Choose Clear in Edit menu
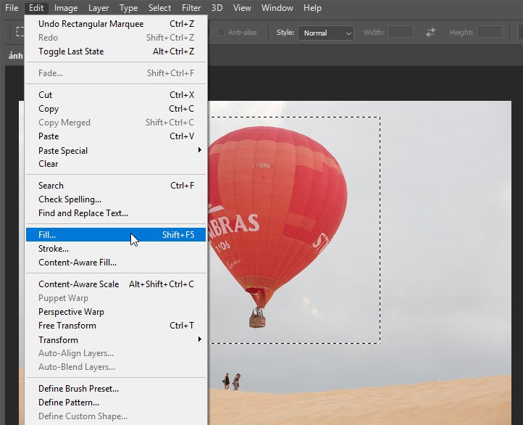Screen dimensions: 523x425 click(116, 164)
